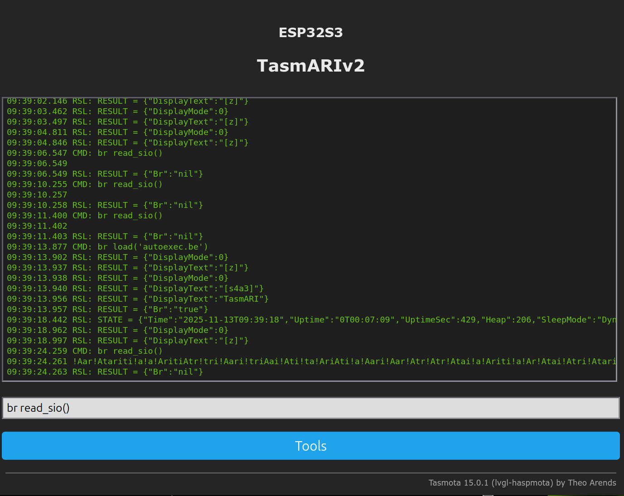Screen dimensions: 624x496
Task: Select the 09:39:06.547 br read_sio() command line
Action: [x=84, y=153]
